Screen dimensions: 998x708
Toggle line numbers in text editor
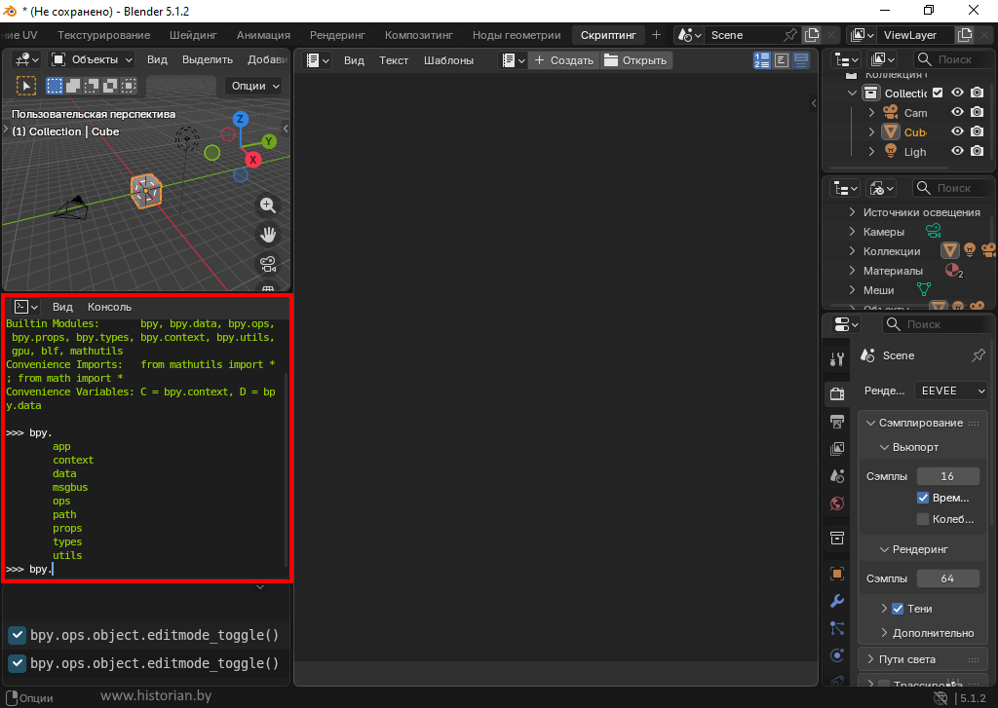[762, 60]
